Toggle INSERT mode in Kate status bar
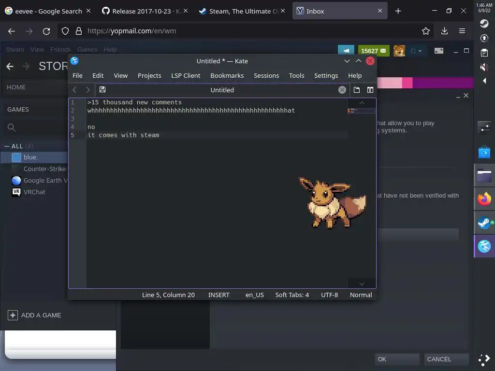This screenshot has width=495, height=371. [219, 295]
